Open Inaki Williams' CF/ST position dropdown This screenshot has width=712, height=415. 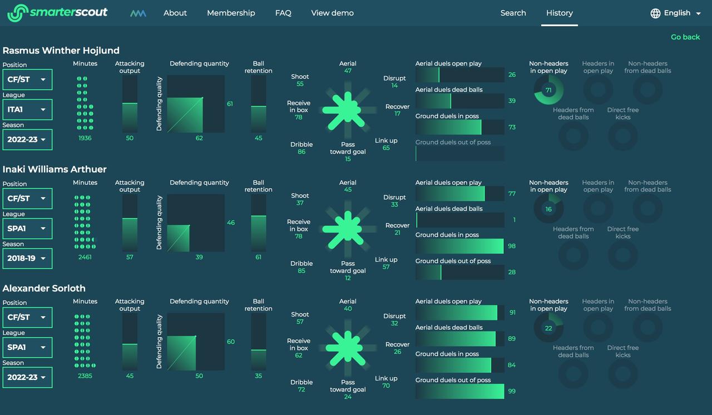point(27,199)
